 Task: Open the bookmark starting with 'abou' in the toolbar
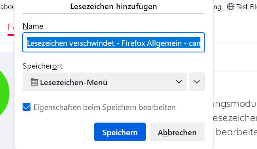7,7
